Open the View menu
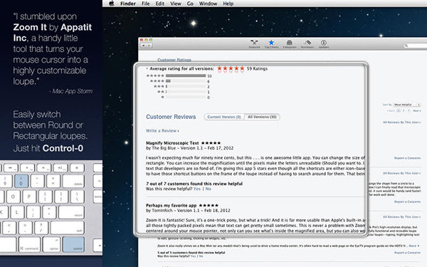This screenshot has height=267, width=427. pyautogui.click(x=176, y=4)
